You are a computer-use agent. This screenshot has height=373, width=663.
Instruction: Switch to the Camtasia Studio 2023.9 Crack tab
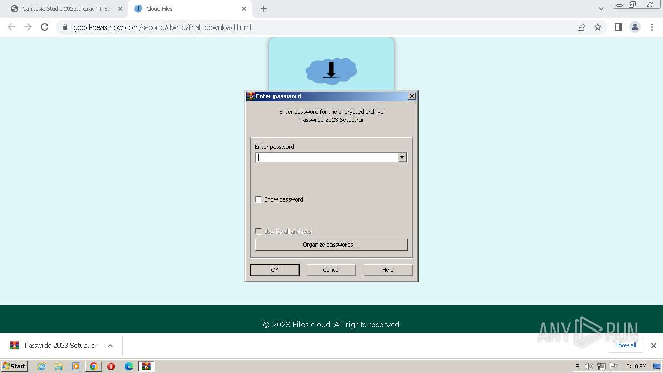coord(67,9)
